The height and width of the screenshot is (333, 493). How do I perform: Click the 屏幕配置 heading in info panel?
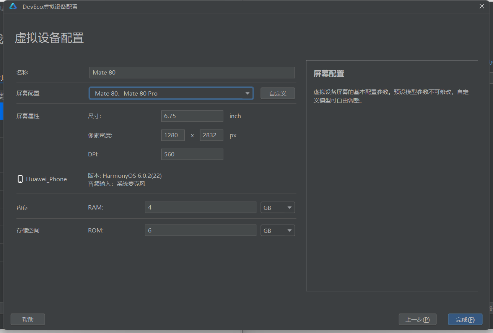(x=329, y=74)
